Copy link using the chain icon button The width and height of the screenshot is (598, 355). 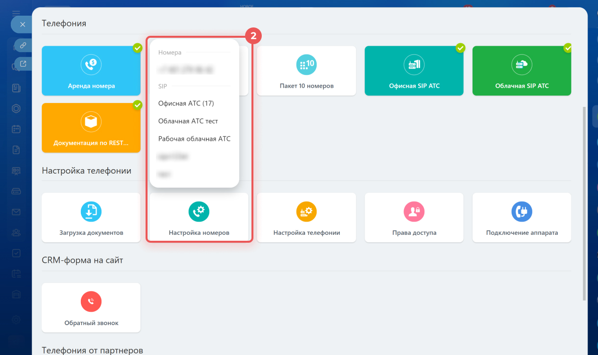pos(23,45)
